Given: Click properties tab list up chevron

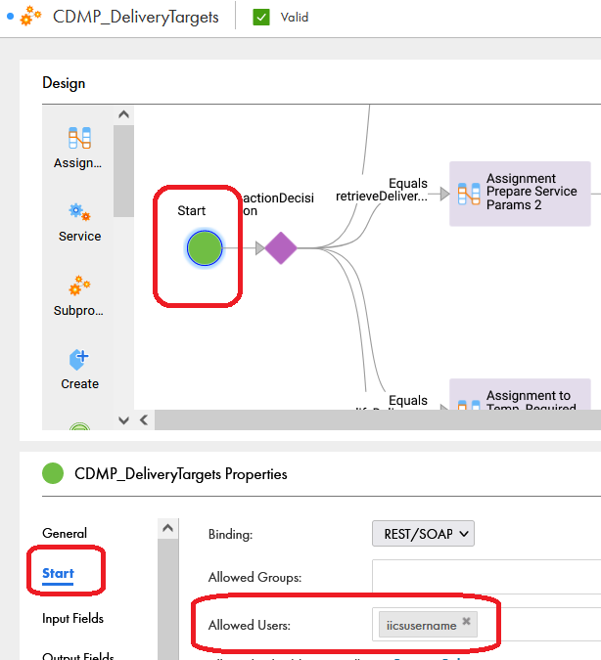Looking at the screenshot, I should (167, 528).
